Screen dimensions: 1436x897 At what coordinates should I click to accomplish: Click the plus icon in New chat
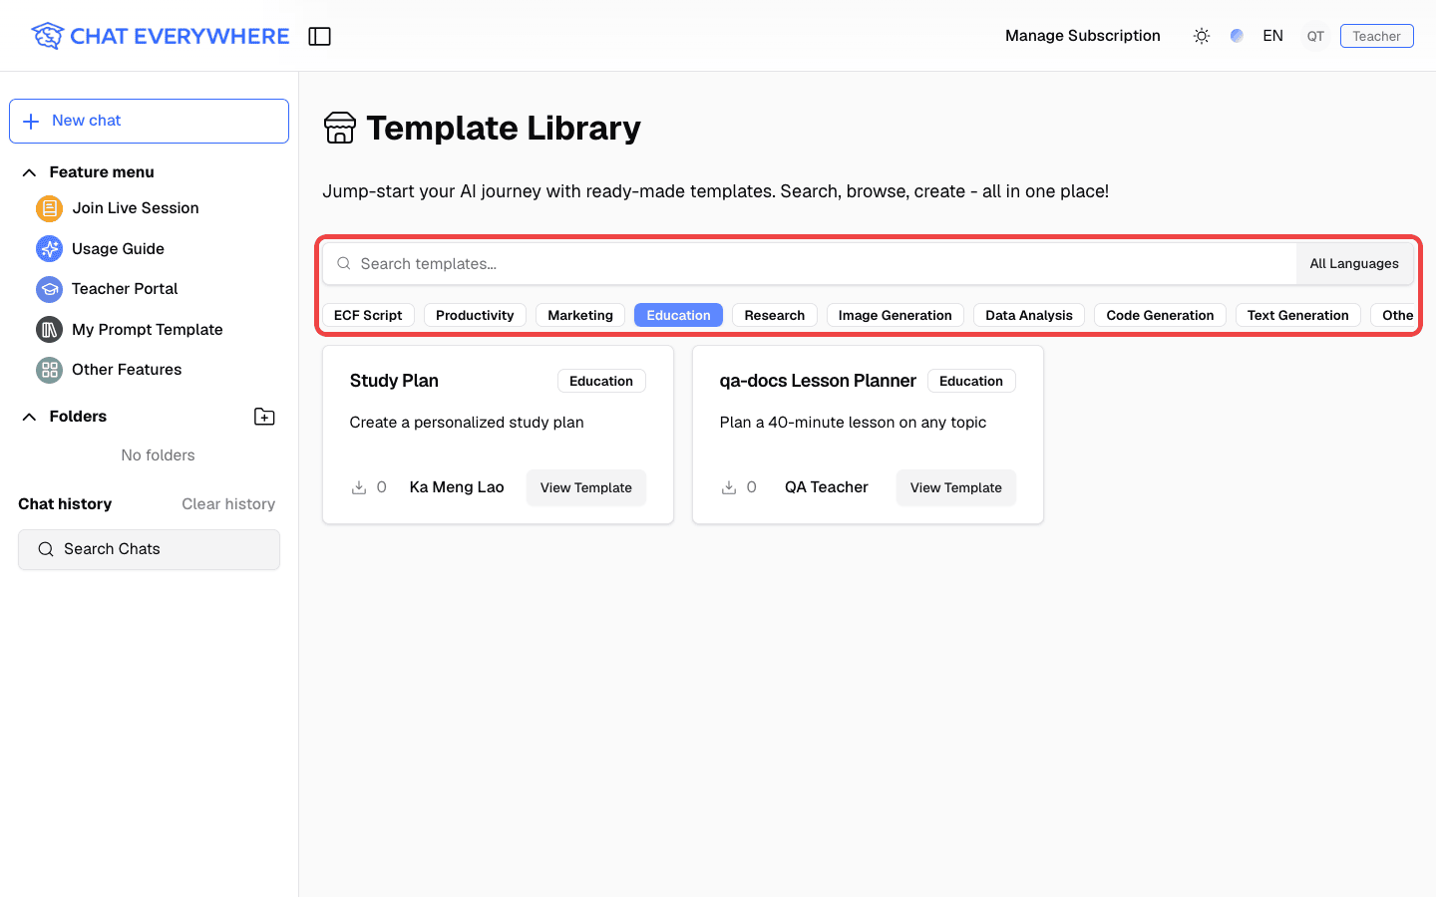pyautogui.click(x=31, y=121)
